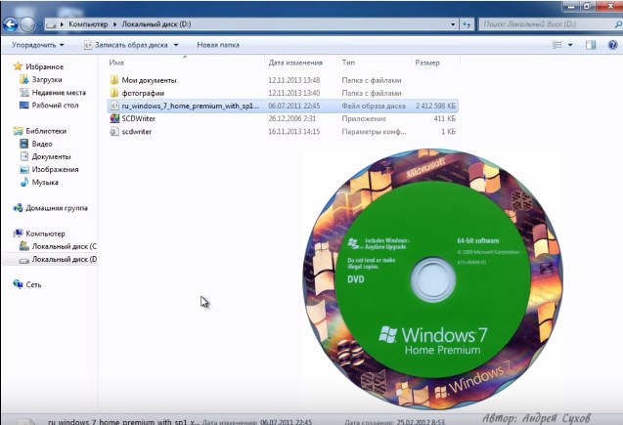Screen dimensions: 623x425
Task: Click the refresh button beside the address bar
Action: click(x=467, y=24)
